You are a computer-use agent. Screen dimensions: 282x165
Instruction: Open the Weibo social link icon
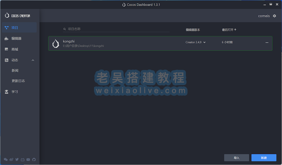pyautogui.click(x=12, y=160)
